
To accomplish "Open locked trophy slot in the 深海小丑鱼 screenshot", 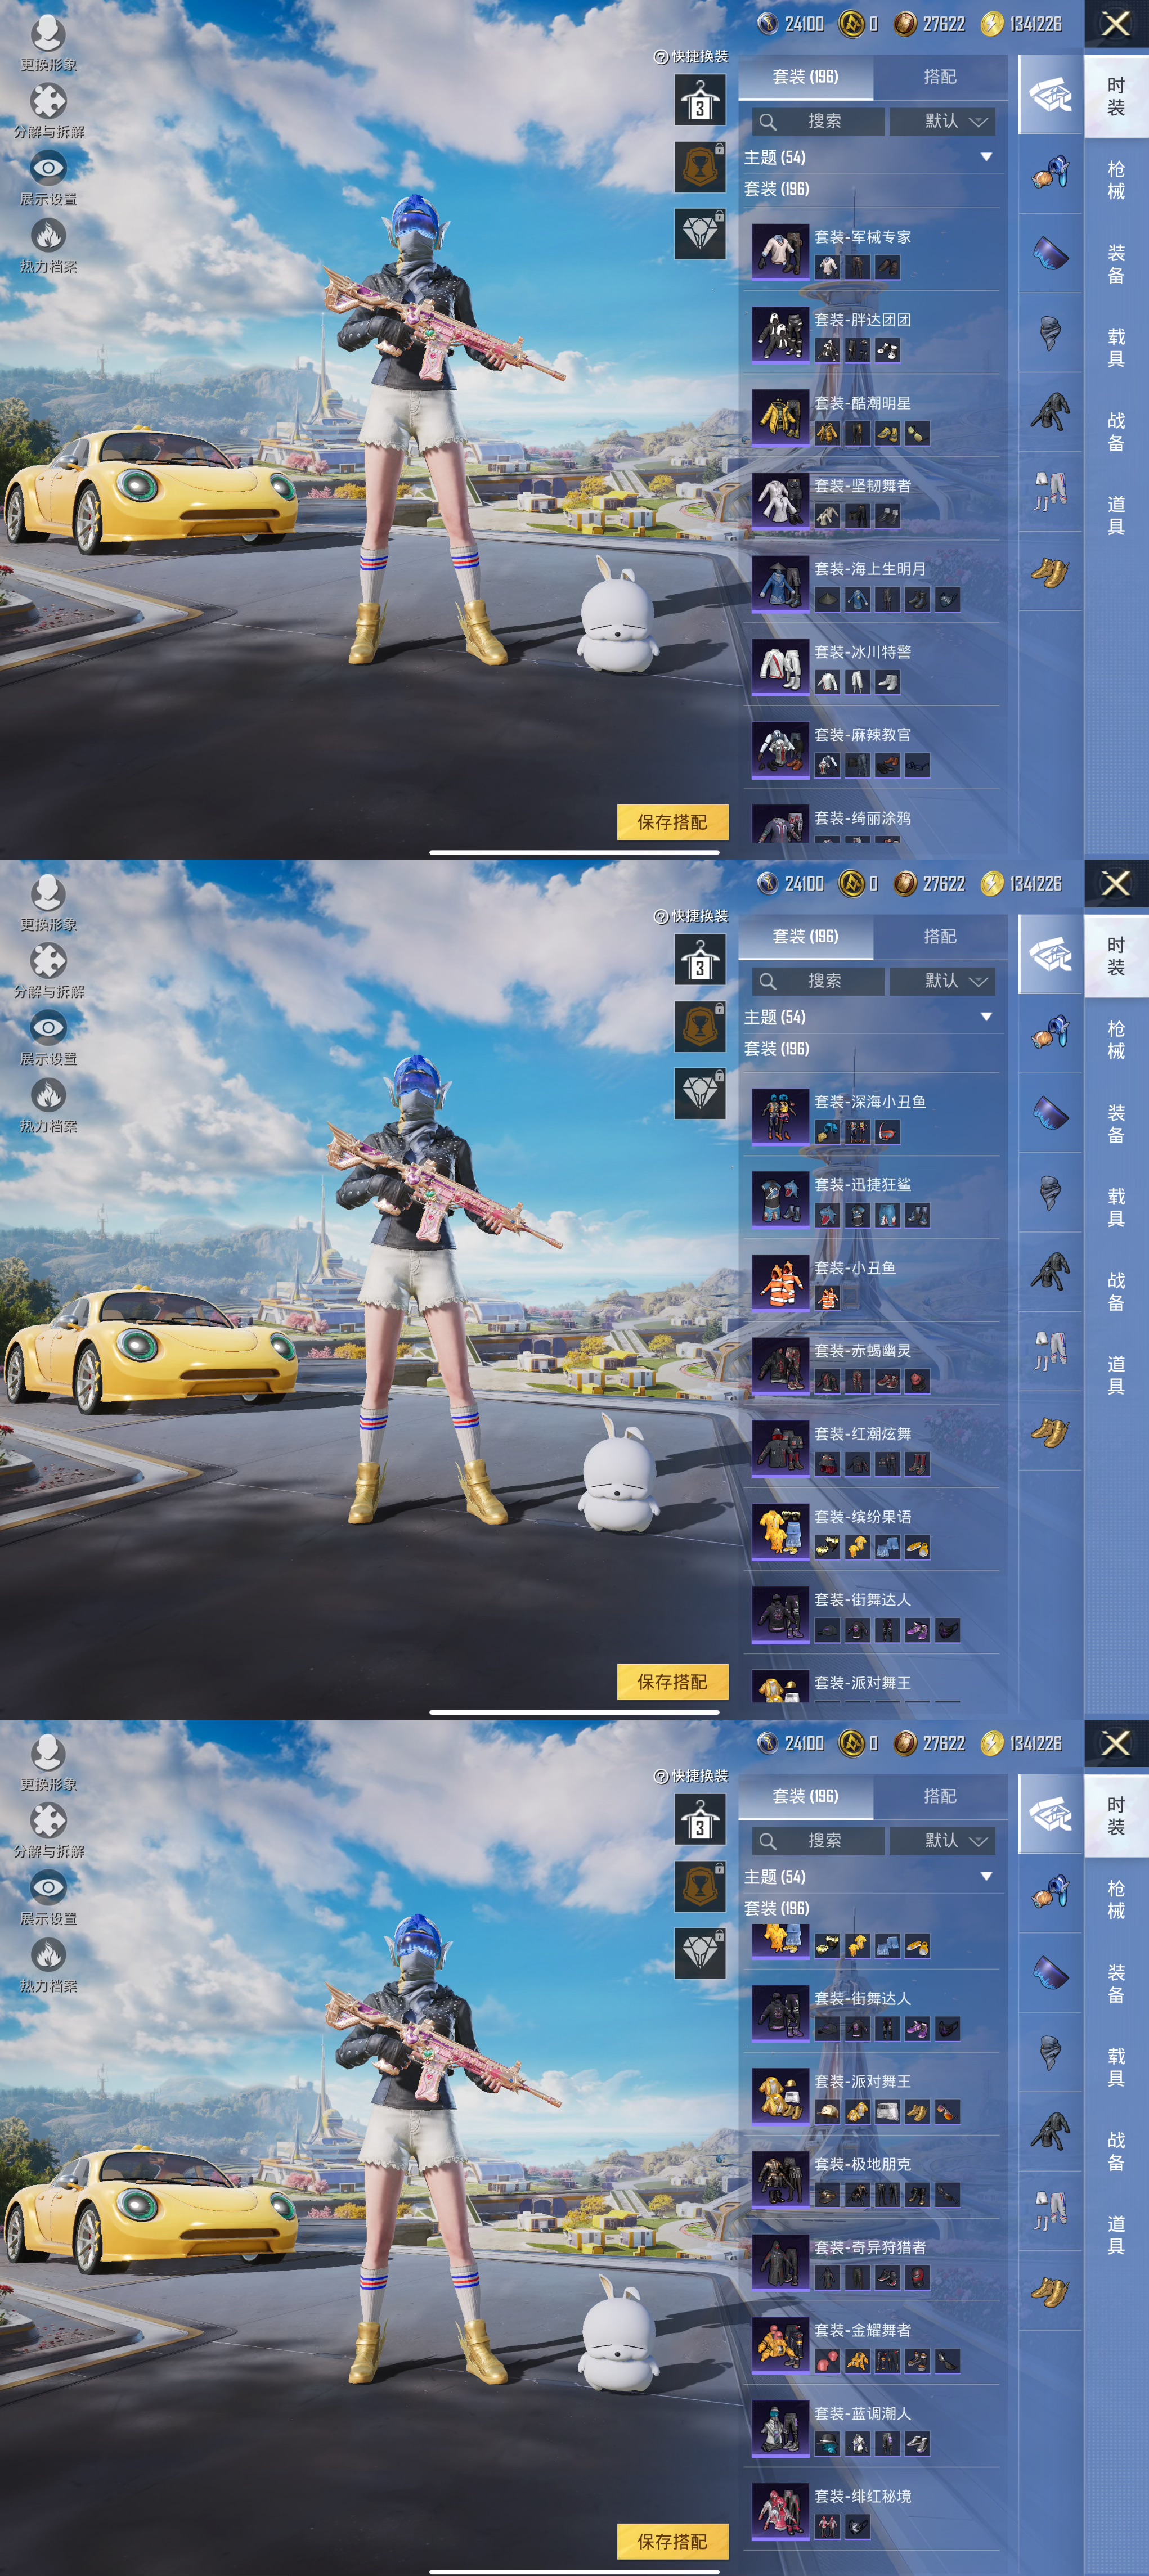I will tap(700, 1026).
